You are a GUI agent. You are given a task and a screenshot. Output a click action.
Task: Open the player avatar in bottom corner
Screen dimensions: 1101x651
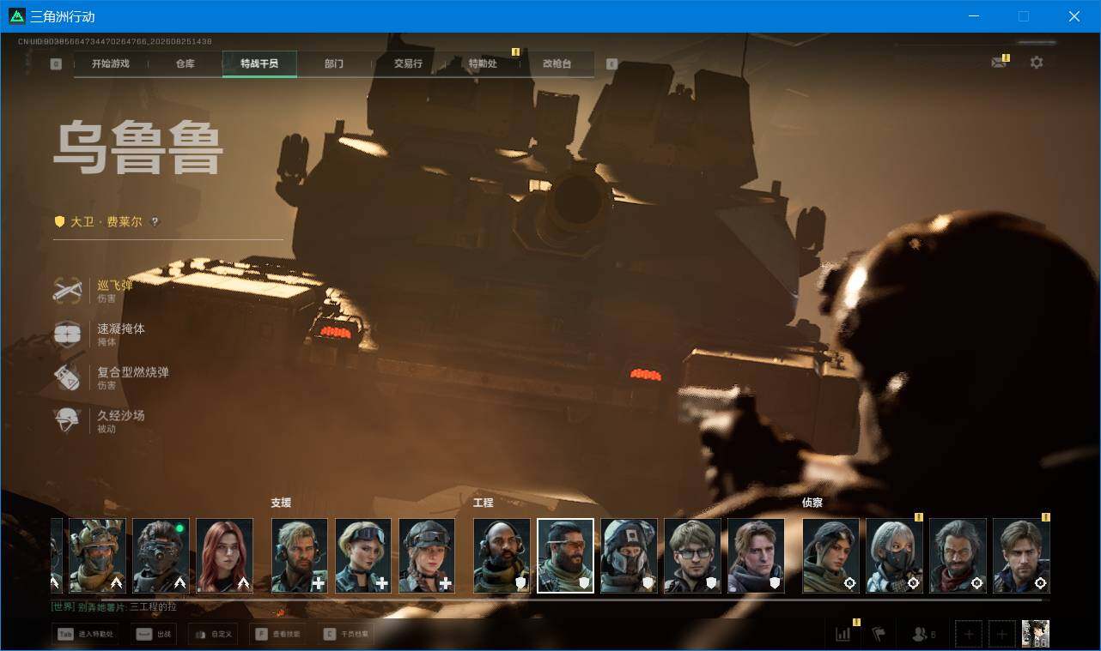click(x=1036, y=634)
